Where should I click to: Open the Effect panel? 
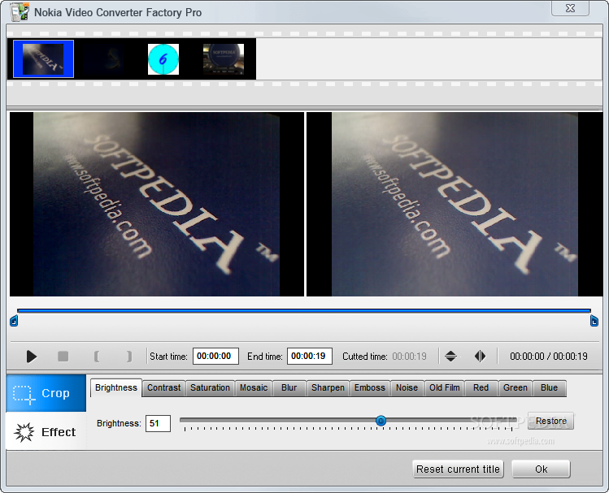click(x=46, y=431)
